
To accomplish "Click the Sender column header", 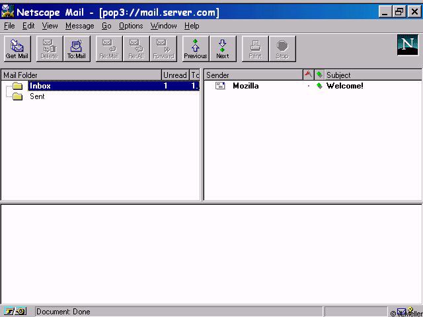I will click(253, 75).
